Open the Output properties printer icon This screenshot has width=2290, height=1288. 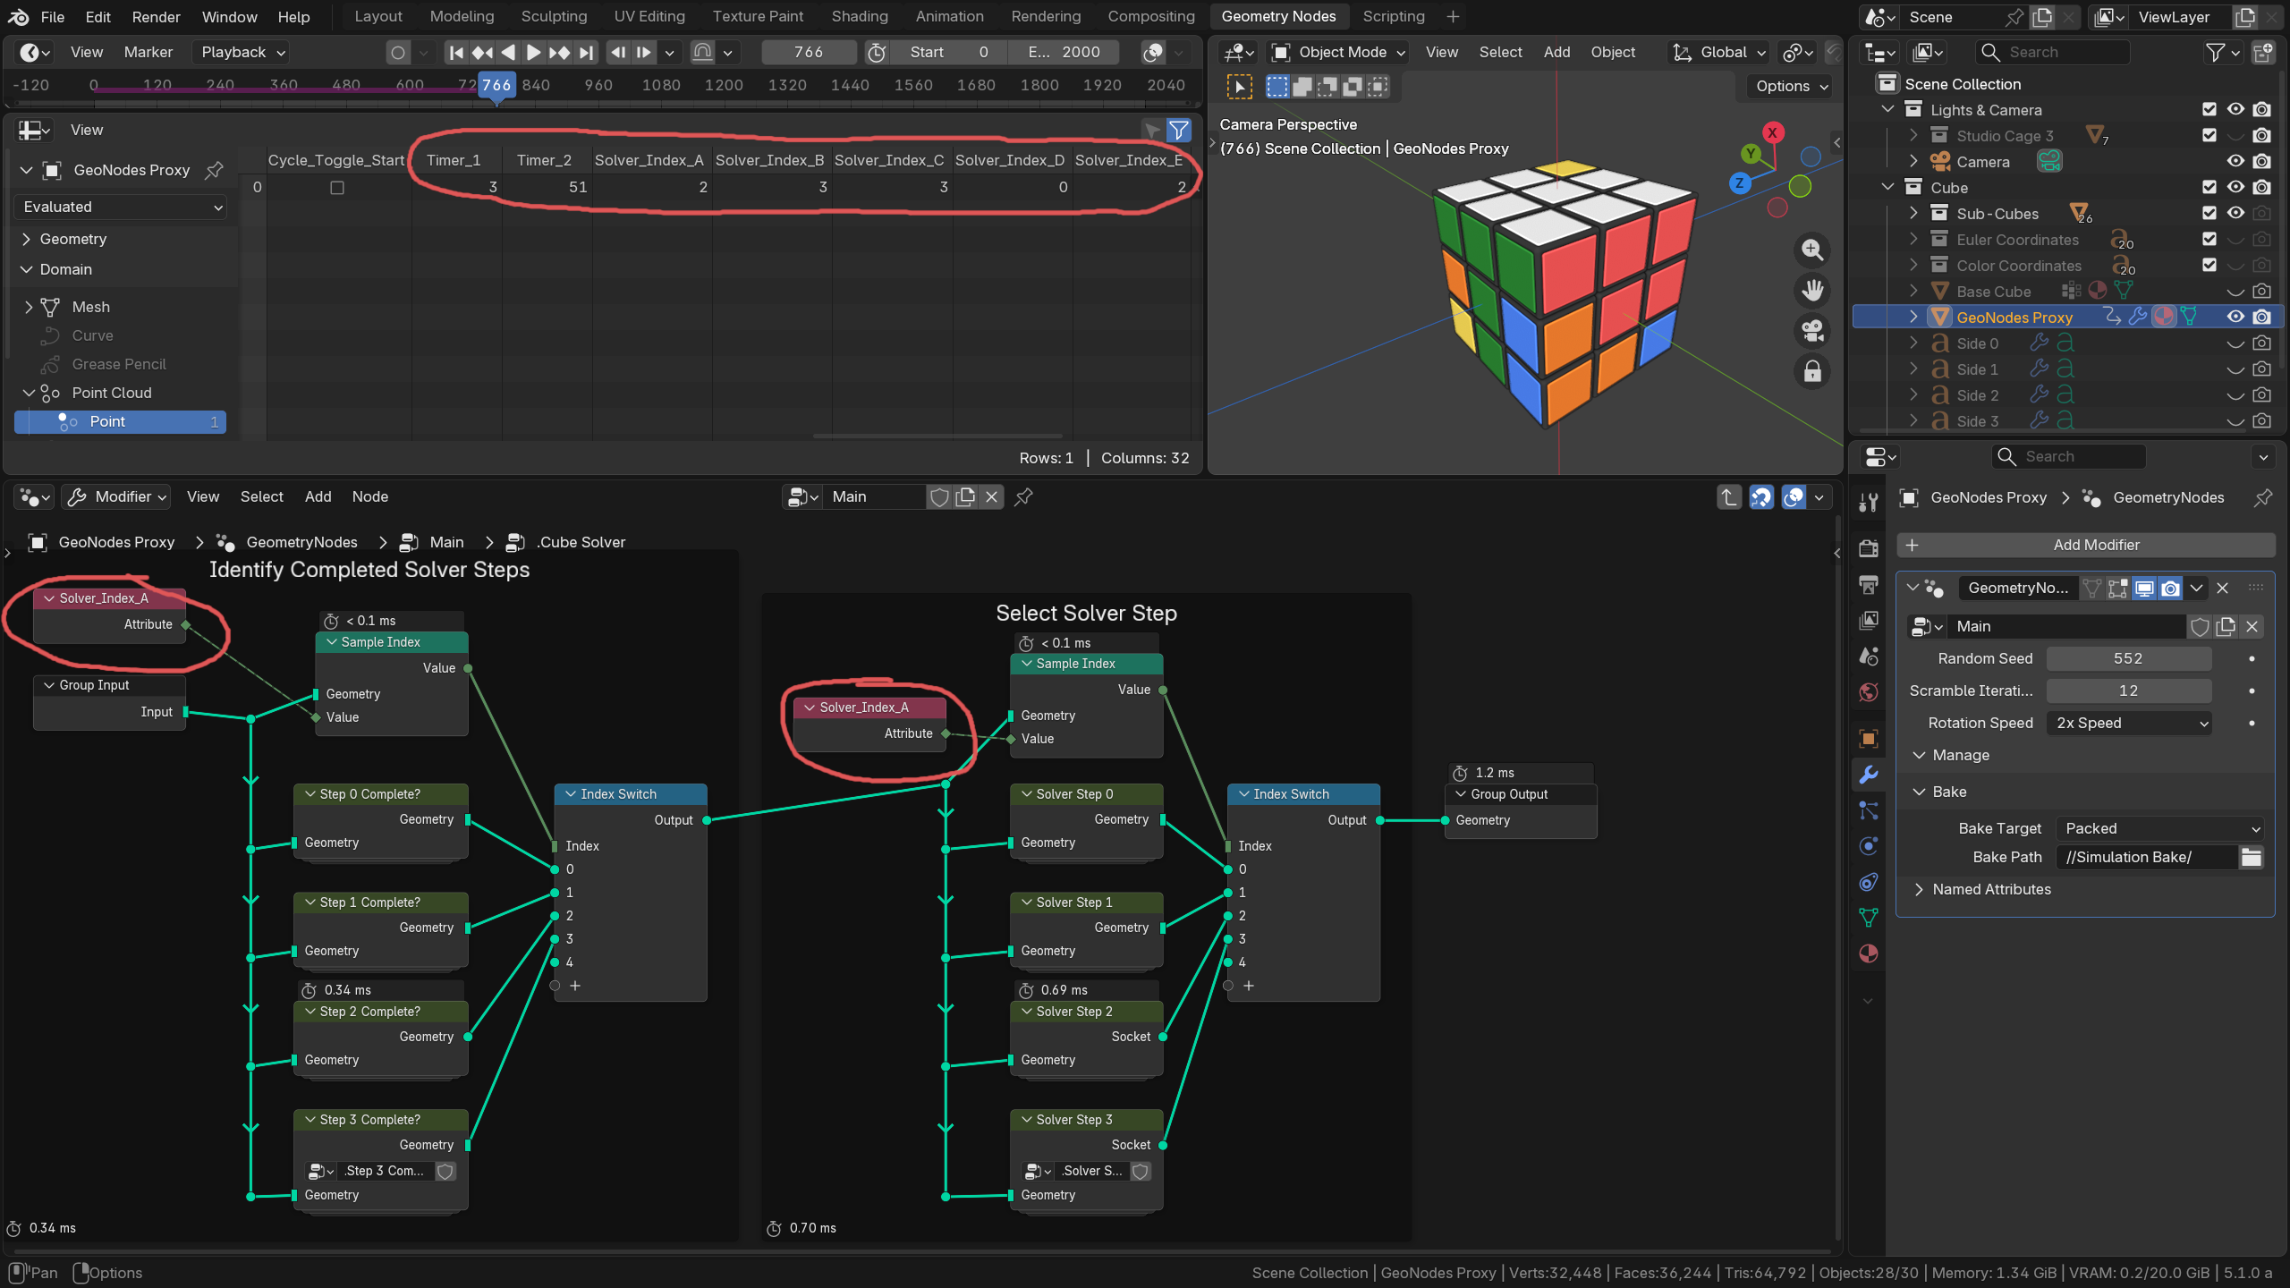click(x=1868, y=584)
